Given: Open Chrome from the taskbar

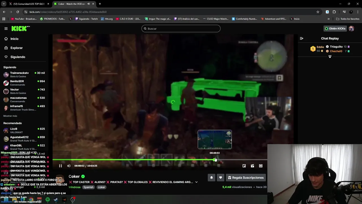Looking at the screenshot, I should 31,199.
